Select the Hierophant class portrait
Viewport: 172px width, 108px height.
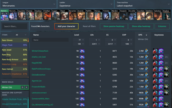click(x=98, y=15)
